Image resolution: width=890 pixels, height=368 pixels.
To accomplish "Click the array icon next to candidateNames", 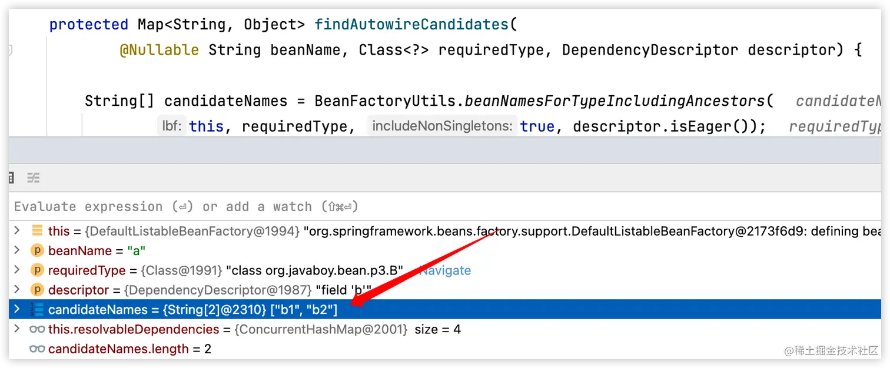I will coord(37,309).
